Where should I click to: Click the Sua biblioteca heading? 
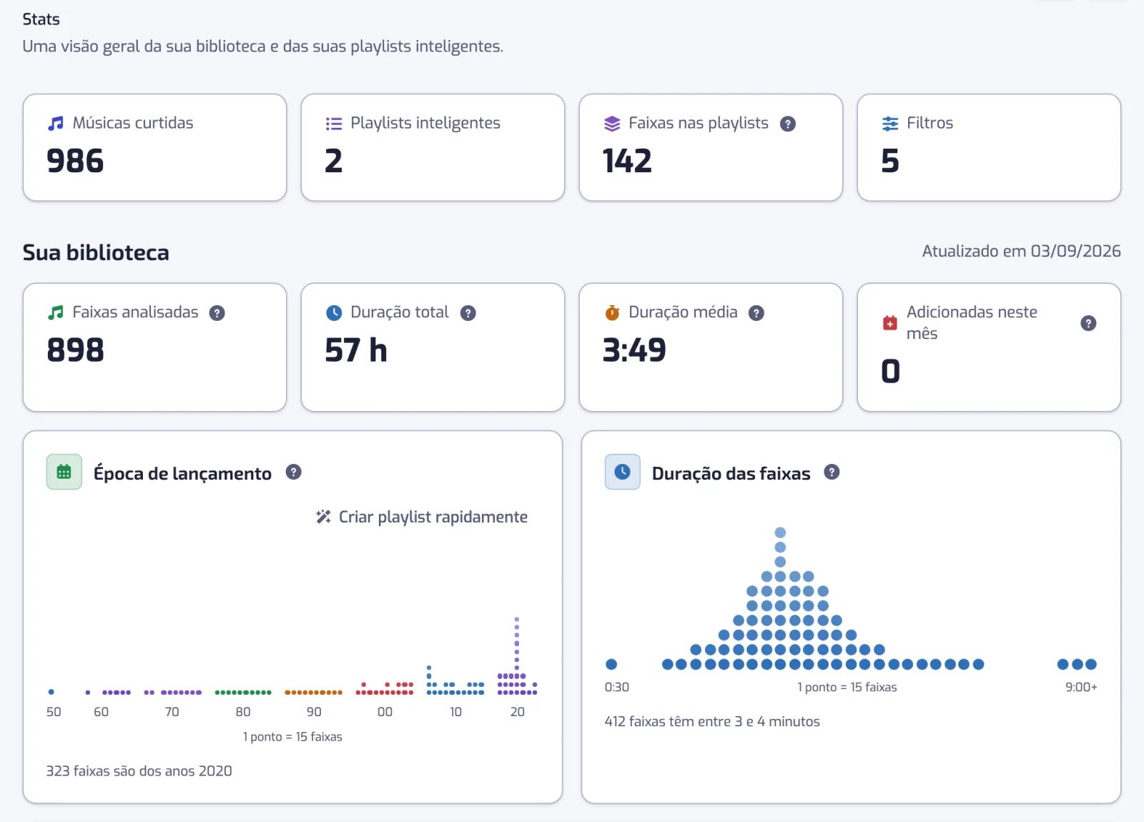(x=96, y=252)
